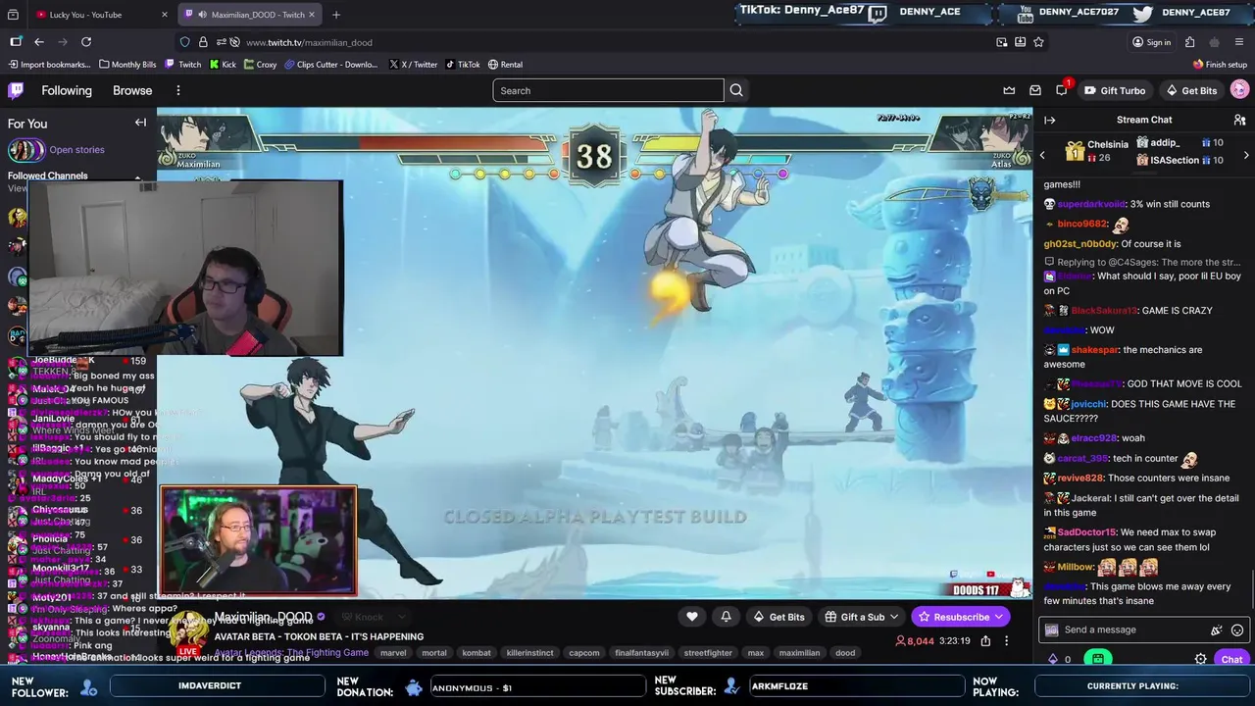Go back in browser history
This screenshot has width=1255, height=706.
pyautogui.click(x=38, y=42)
